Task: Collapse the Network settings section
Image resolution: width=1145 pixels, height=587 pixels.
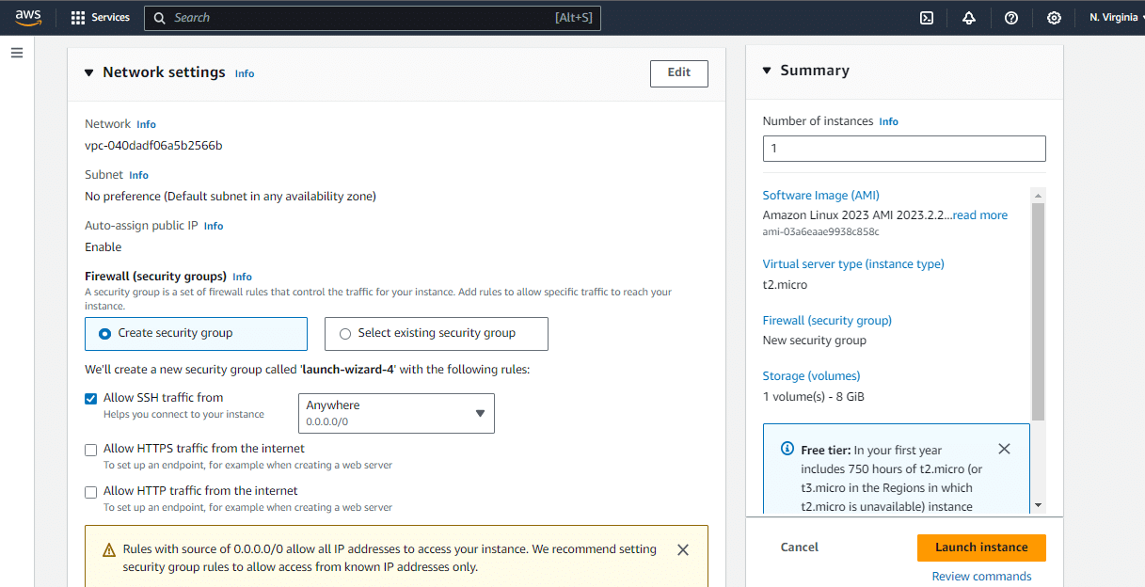Action: pyautogui.click(x=87, y=72)
